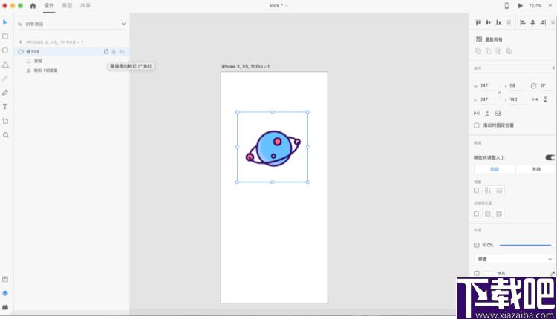Click the desktop preview play button
Viewport: 557px width, 319px height.
pyautogui.click(x=521, y=6)
